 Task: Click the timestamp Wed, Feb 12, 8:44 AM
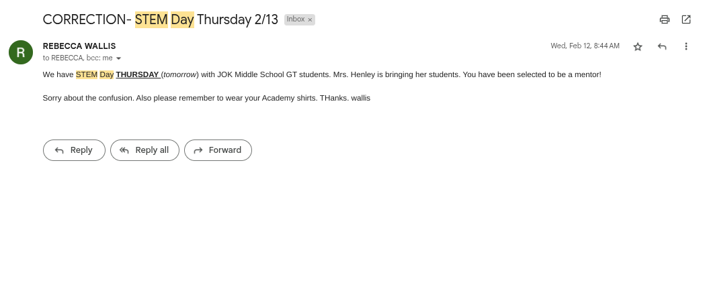coord(585,46)
